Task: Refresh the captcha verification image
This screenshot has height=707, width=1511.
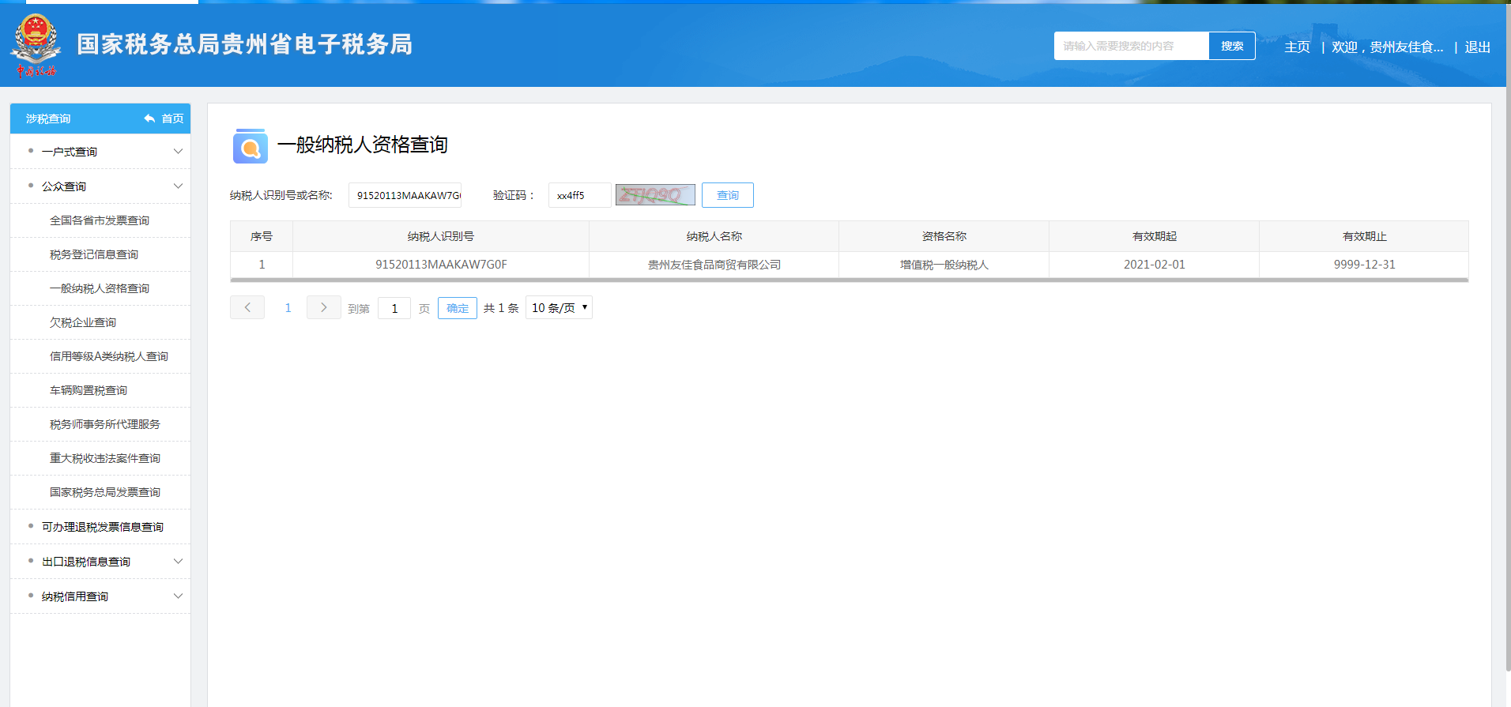Action: pyautogui.click(x=655, y=195)
